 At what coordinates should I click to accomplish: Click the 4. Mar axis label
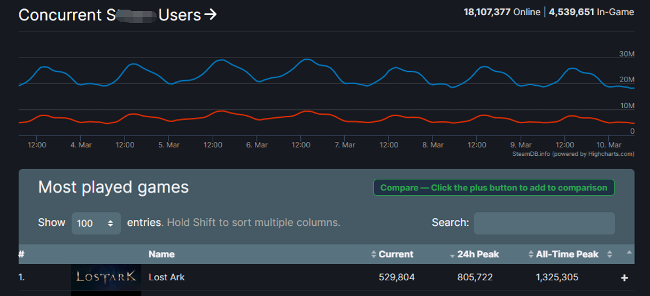pyautogui.click(x=80, y=145)
